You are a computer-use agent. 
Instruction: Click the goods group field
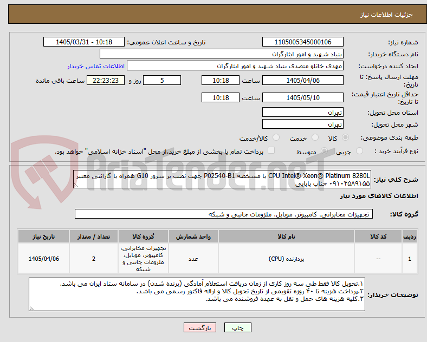pos(224,214)
